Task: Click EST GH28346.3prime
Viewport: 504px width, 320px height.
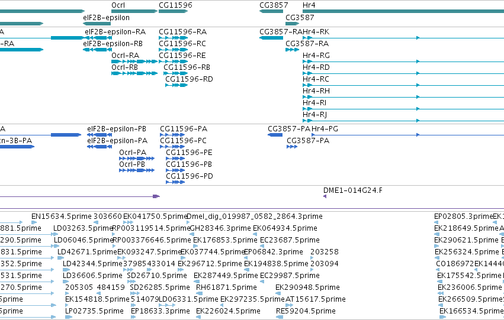Action: pyautogui.click(x=220, y=228)
